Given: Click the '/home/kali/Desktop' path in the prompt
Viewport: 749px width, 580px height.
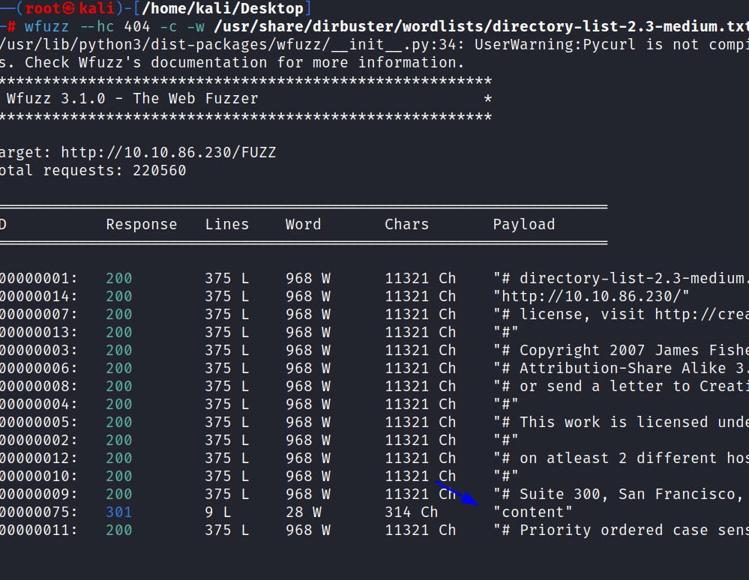Looking at the screenshot, I should point(223,8).
